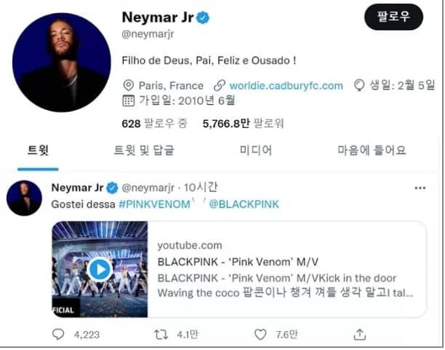
Task: Switch to the 미디어 tab
Action: [x=256, y=151]
